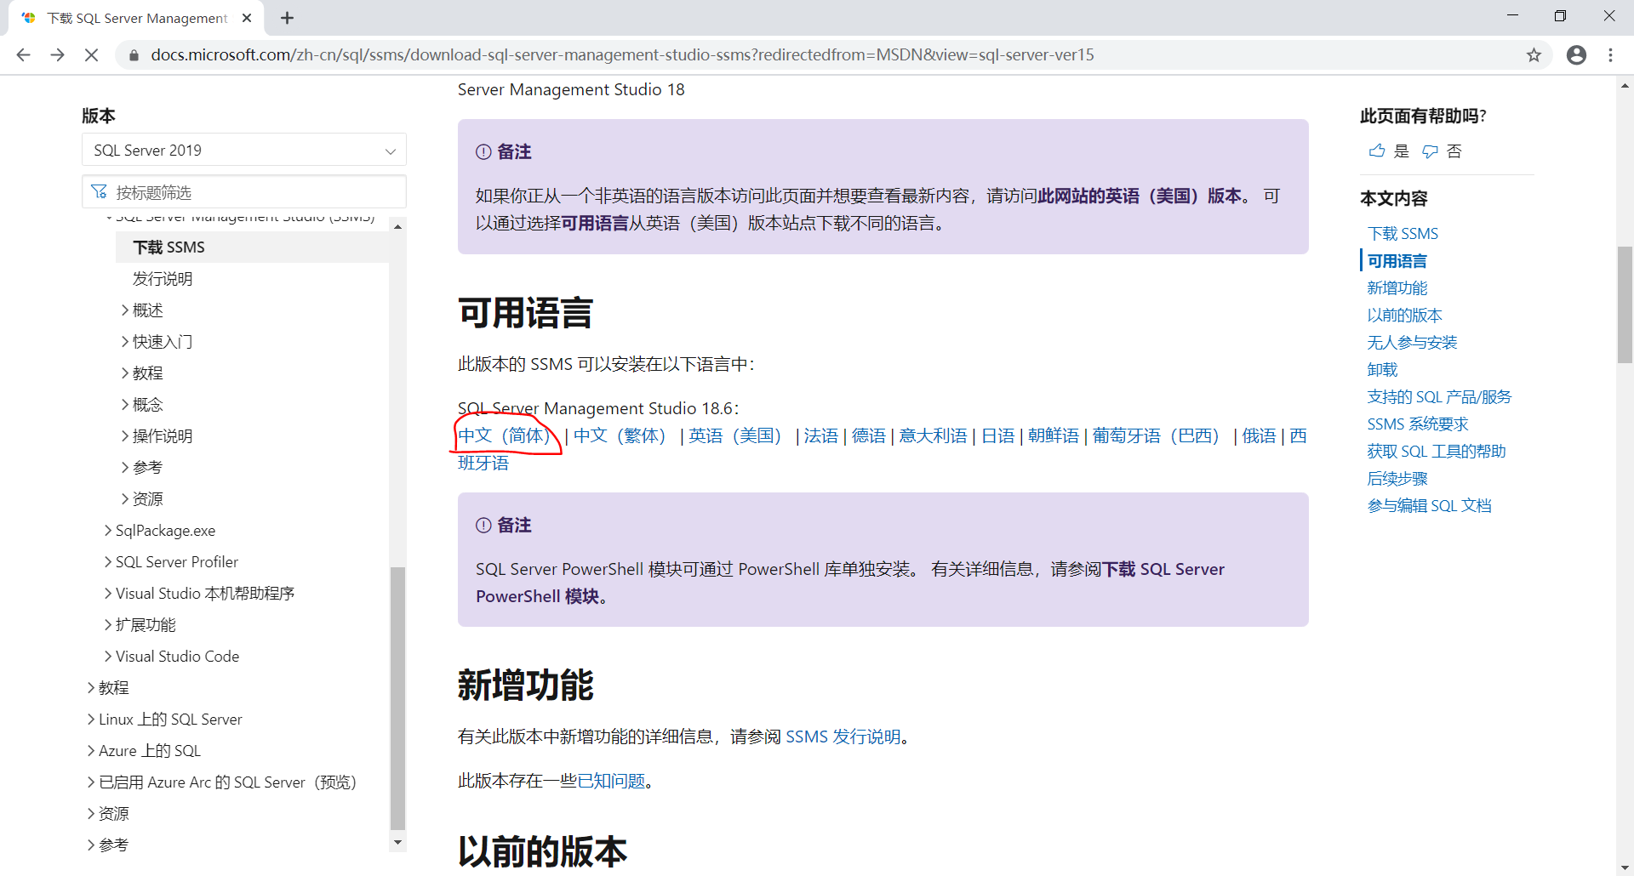Stop page loading with the X icon
Screen dimensions: 1634x876
click(x=91, y=54)
